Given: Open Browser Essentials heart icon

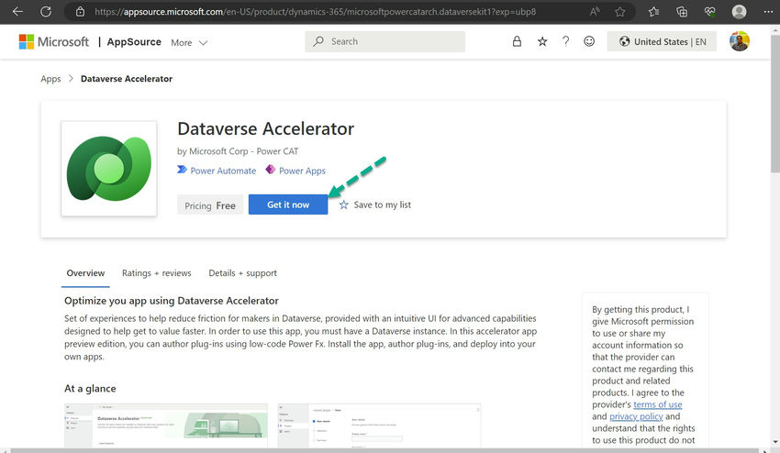Looking at the screenshot, I should click(710, 11).
